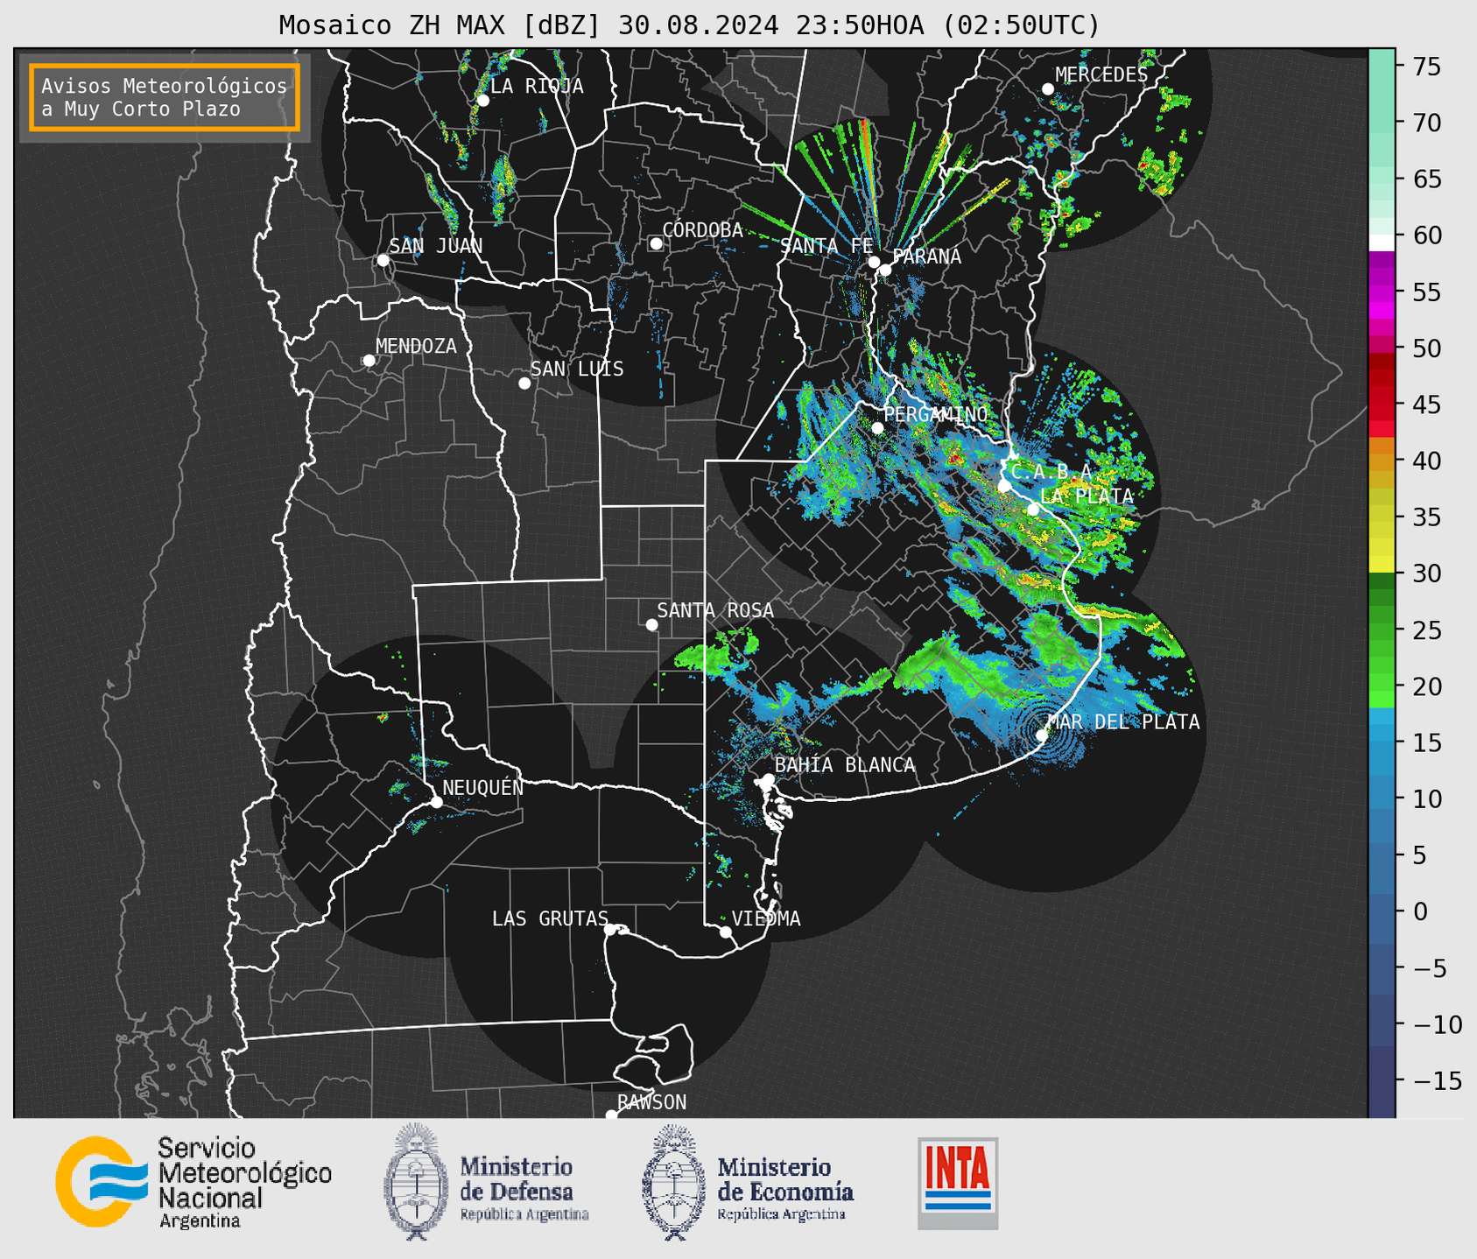Click the LA PLATA city marker dot
Image resolution: width=1477 pixels, height=1259 pixels.
tap(1033, 510)
